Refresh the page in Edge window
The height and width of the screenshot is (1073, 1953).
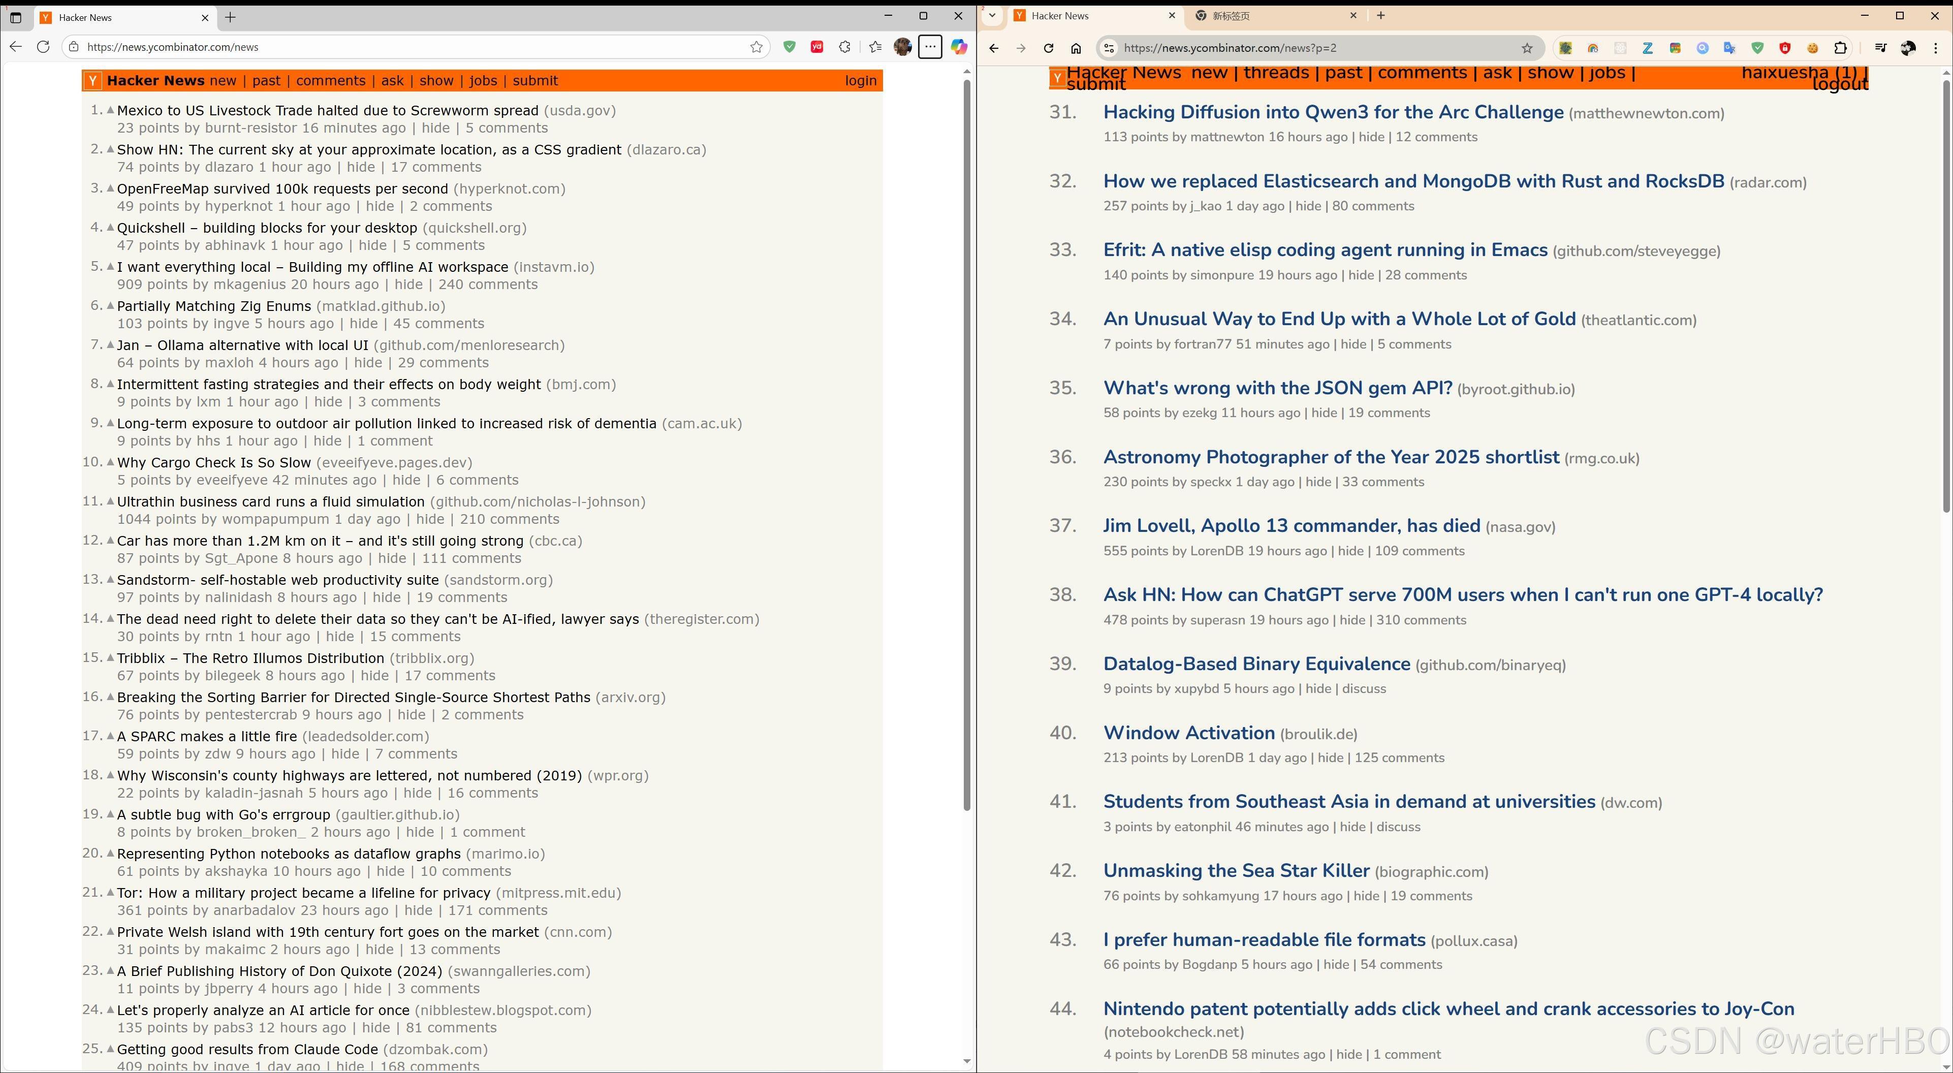pyautogui.click(x=43, y=47)
